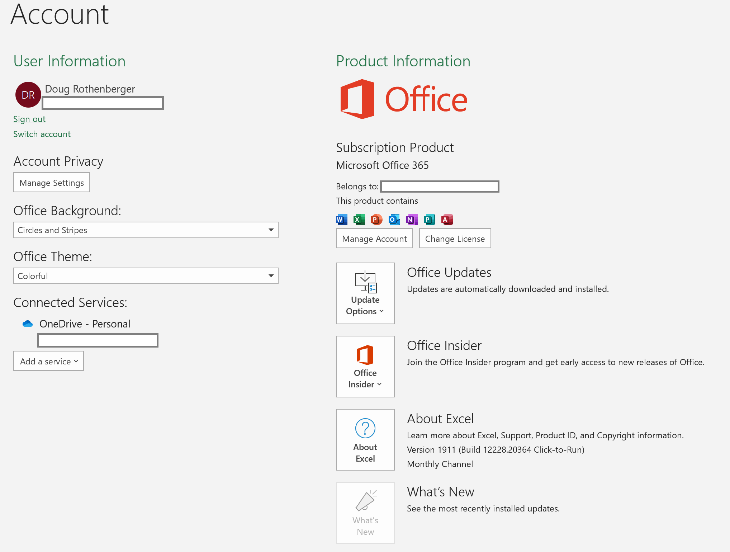Image resolution: width=730 pixels, height=552 pixels.
Task: Click the Doug Rothenberger name text
Action: coord(90,89)
